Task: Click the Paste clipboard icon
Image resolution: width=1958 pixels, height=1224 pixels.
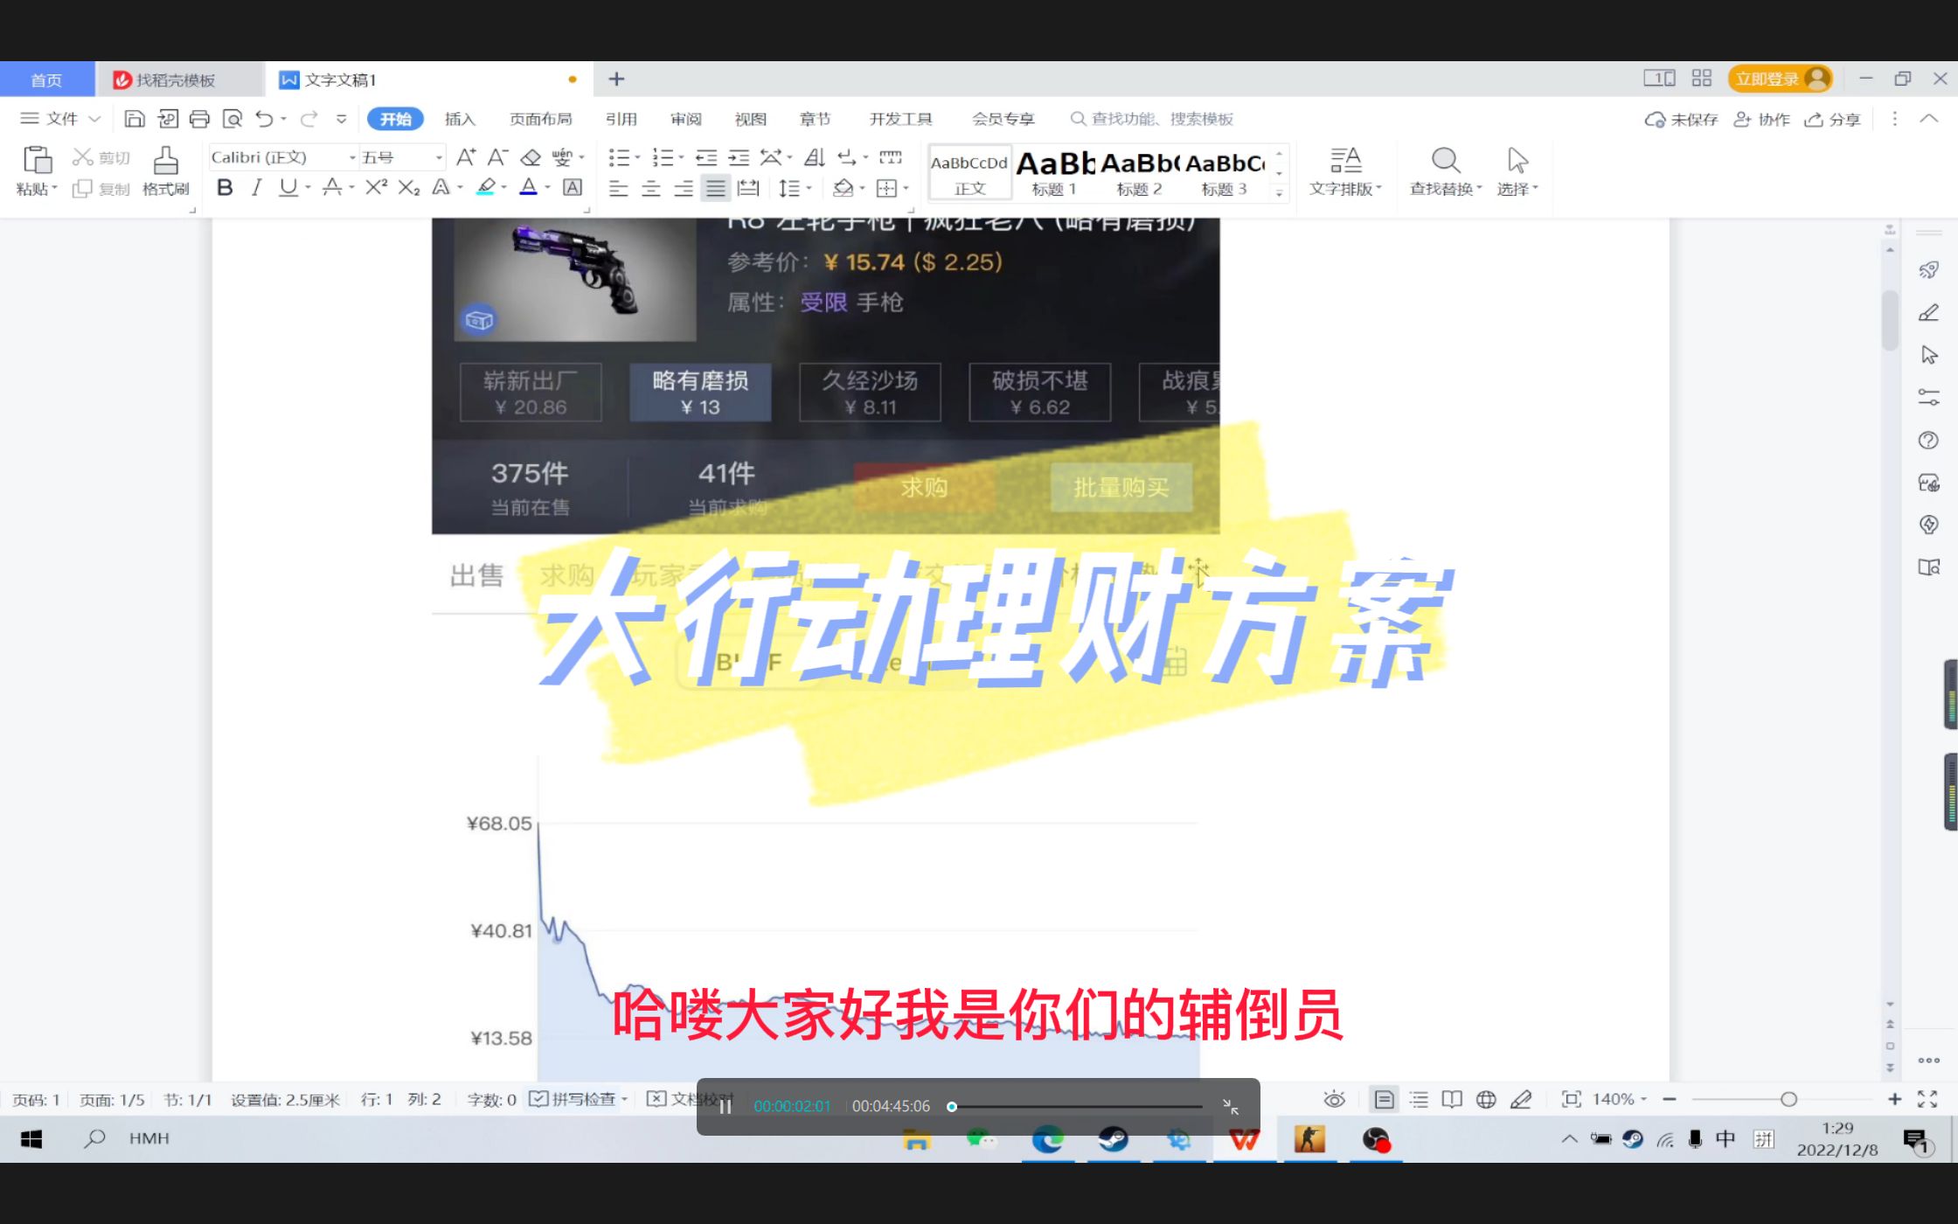Action: [37, 161]
